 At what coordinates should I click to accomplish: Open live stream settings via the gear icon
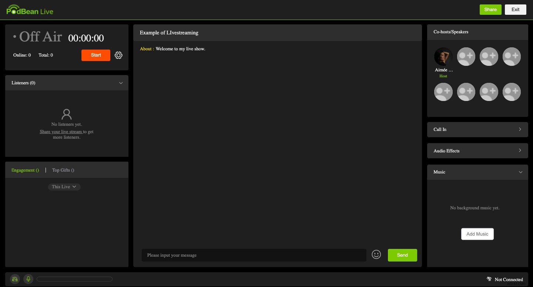[x=118, y=55]
